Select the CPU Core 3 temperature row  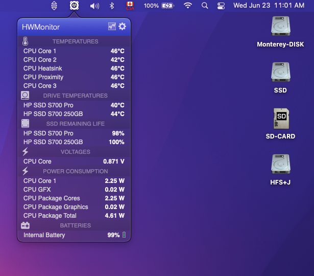pos(74,85)
